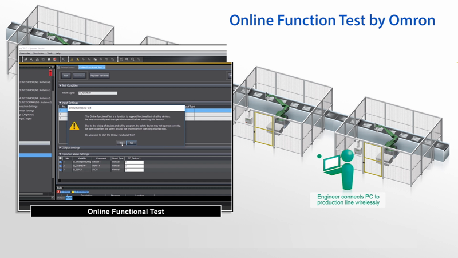
Task: Select the highlighted blue item in left panel
Action: click(x=35, y=155)
